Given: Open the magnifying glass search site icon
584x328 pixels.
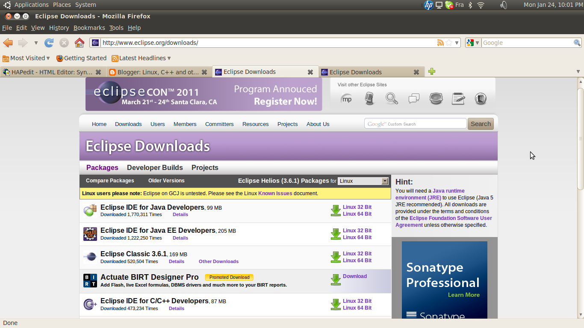Looking at the screenshot, I should [392, 99].
